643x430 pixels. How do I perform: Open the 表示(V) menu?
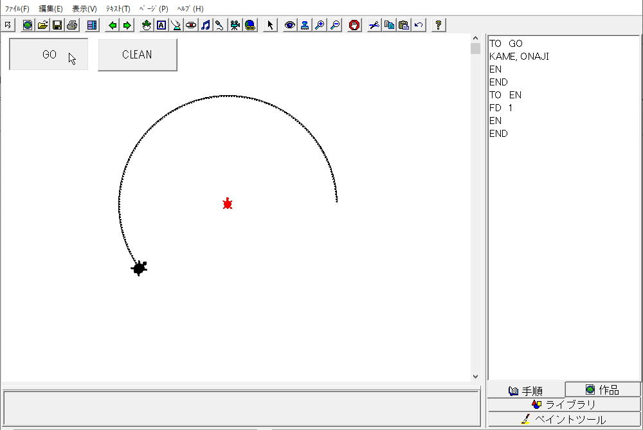(84, 9)
